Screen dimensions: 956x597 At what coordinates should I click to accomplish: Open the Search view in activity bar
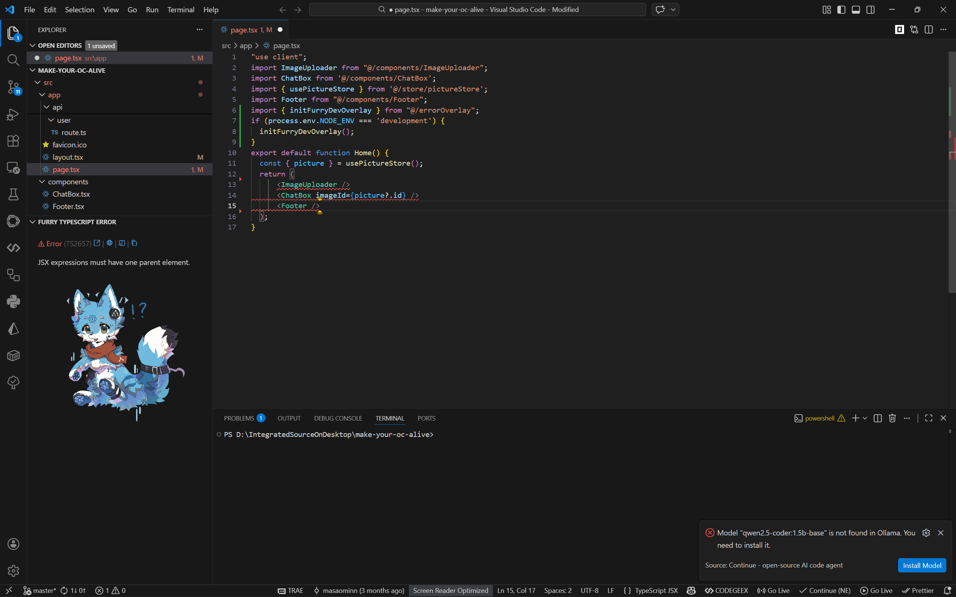(13, 60)
